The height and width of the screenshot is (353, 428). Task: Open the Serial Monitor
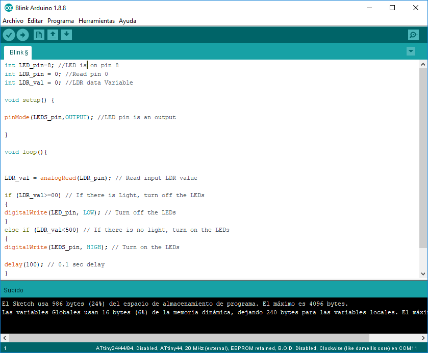click(413, 35)
